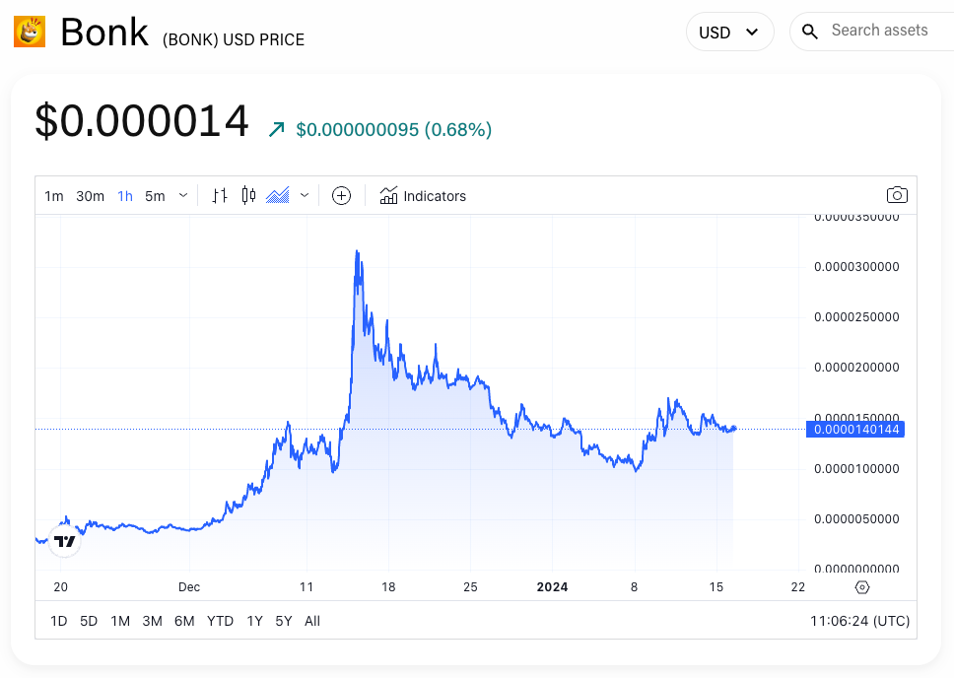The height and width of the screenshot is (678, 954).
Task: Click the 2024 label on time axis
Action: pyautogui.click(x=552, y=587)
